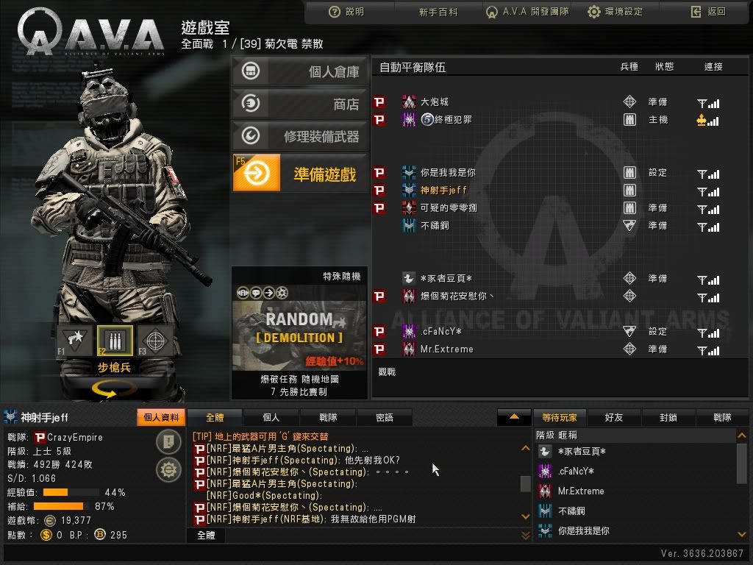Image resolution: width=753 pixels, height=565 pixels.
Task: Expand the chat log double-chevron at bottom
Action: pos(525,536)
